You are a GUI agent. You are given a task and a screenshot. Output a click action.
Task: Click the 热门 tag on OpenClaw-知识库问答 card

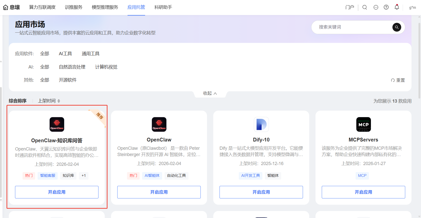pyautogui.click(x=29, y=176)
